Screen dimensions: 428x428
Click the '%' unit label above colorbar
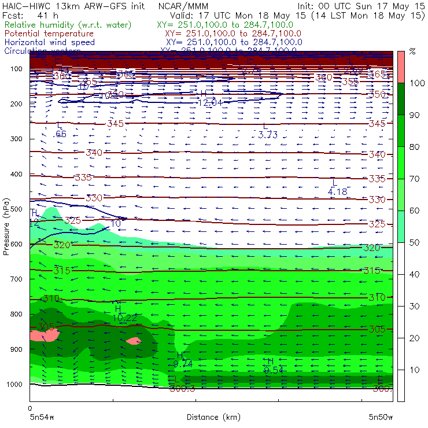[412, 51]
